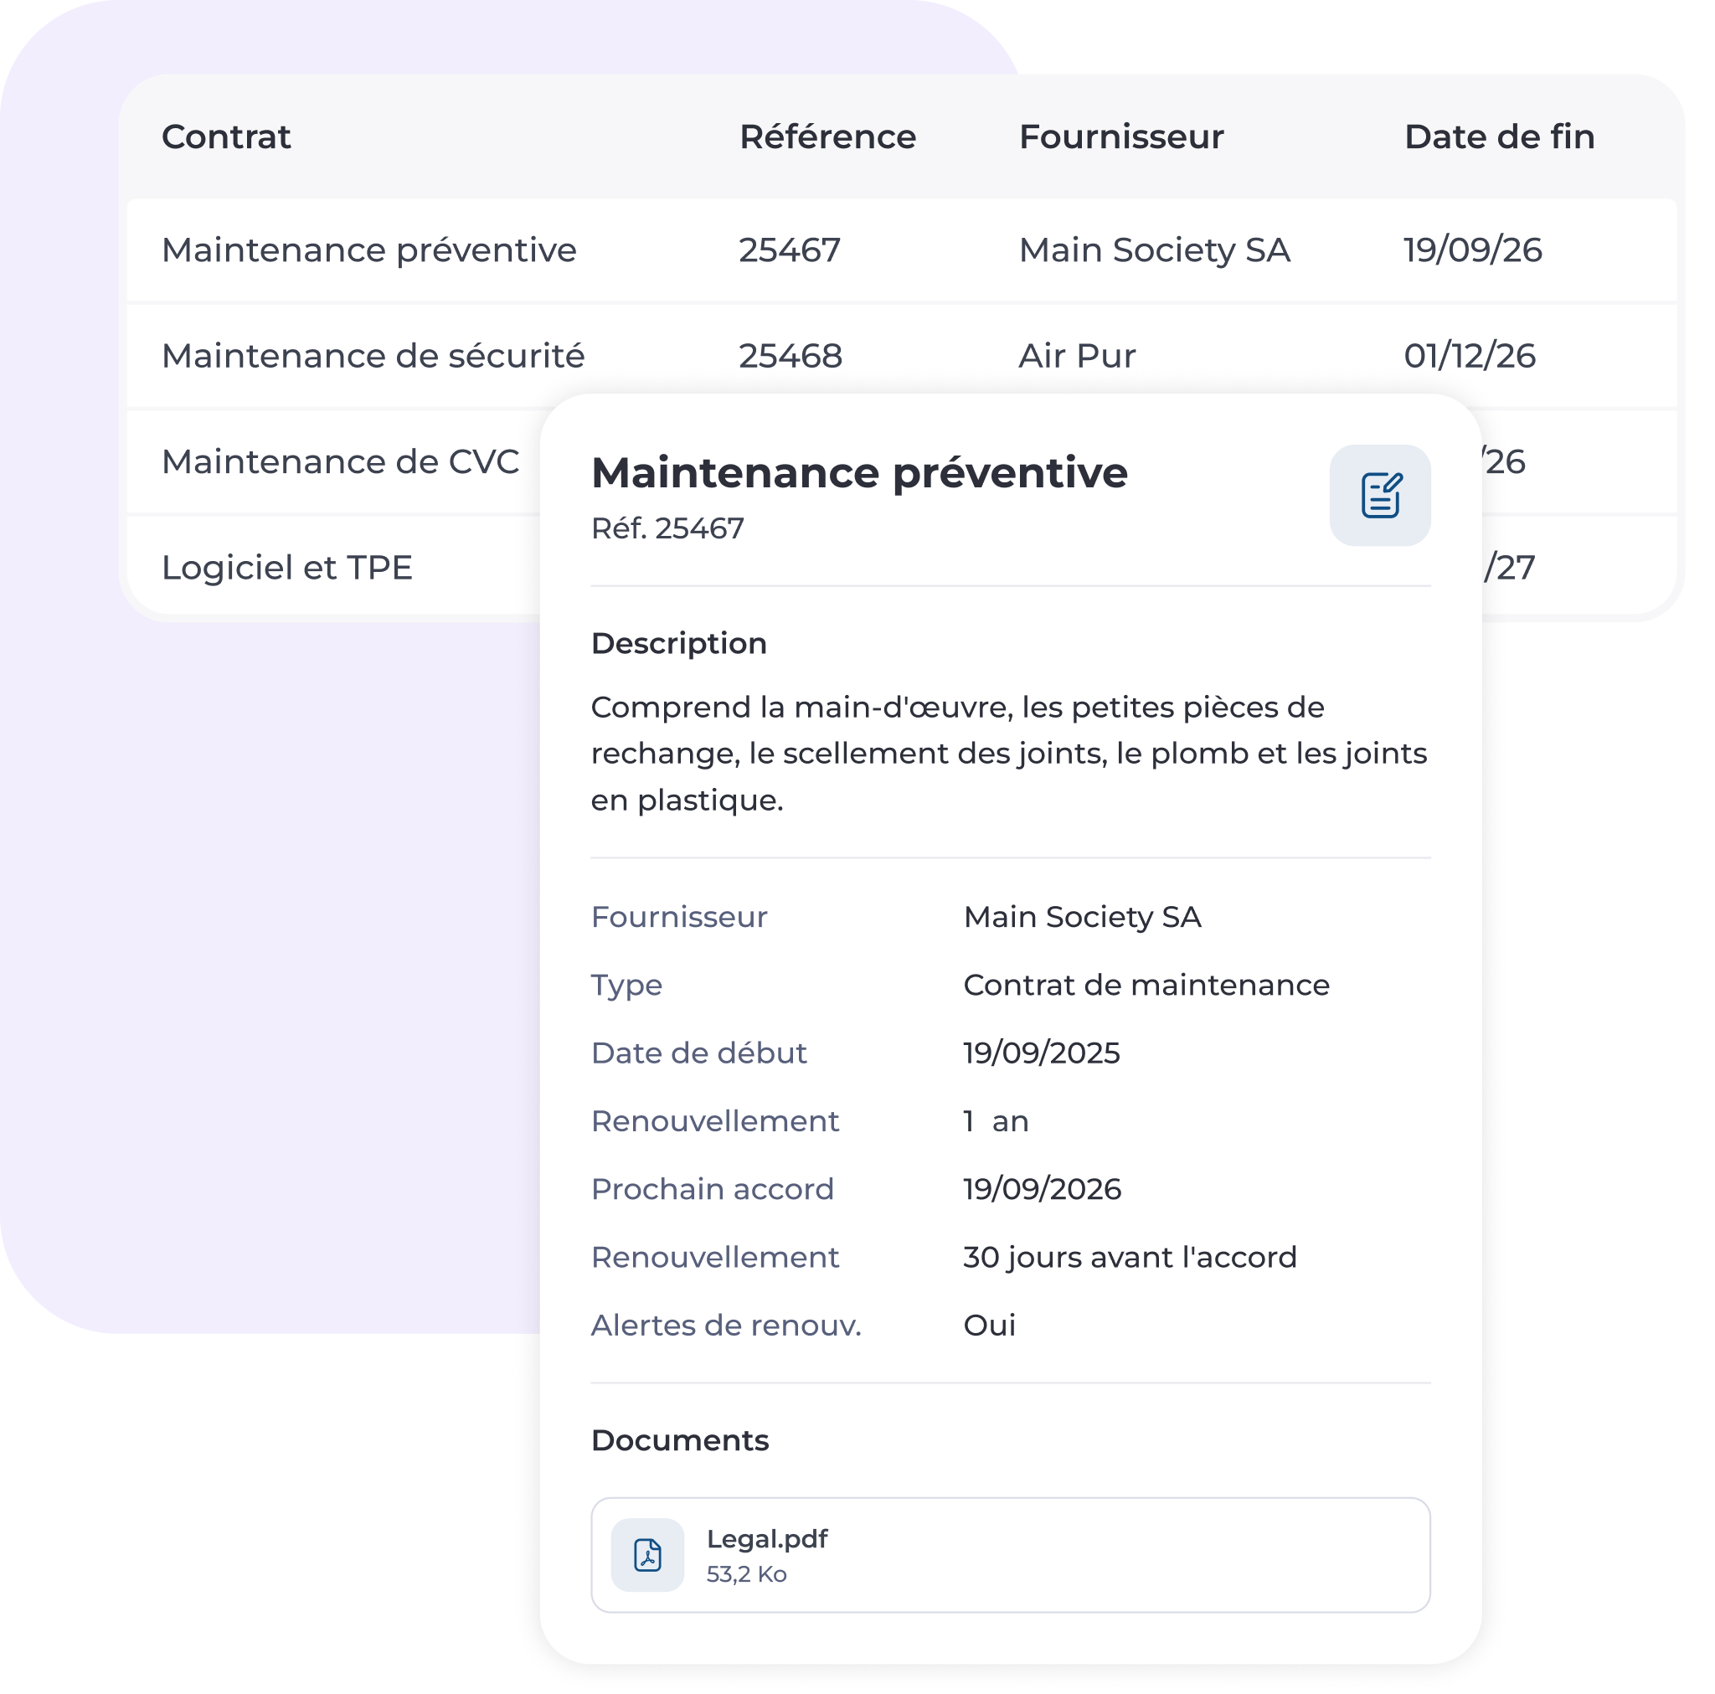1715x1694 pixels.
Task: Select the Maintenance préventive table row
Action: (x=902, y=250)
